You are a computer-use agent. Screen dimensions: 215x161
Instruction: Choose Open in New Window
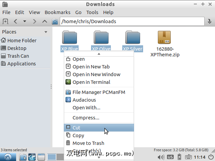[x=99, y=74]
